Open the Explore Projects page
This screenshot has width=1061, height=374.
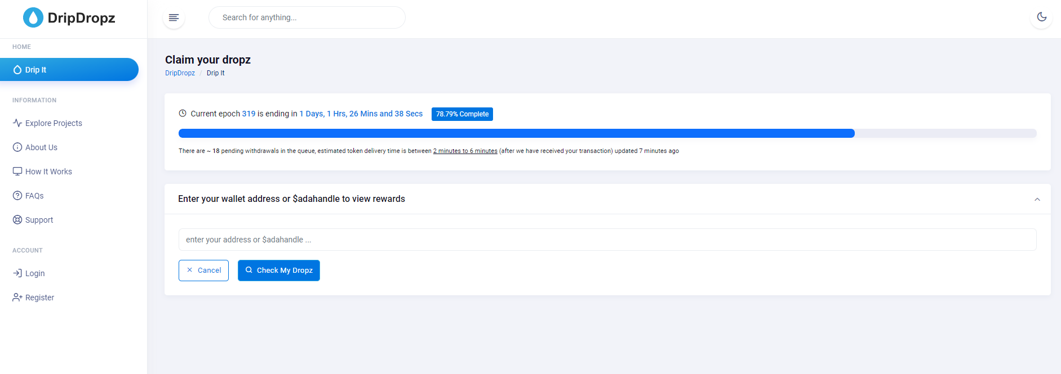click(54, 123)
